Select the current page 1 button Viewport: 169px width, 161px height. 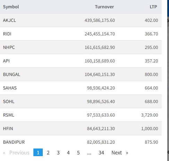(38, 152)
